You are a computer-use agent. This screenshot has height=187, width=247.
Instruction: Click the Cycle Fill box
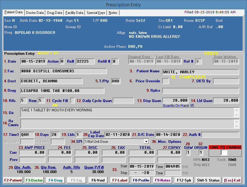[x=73, y=100]
